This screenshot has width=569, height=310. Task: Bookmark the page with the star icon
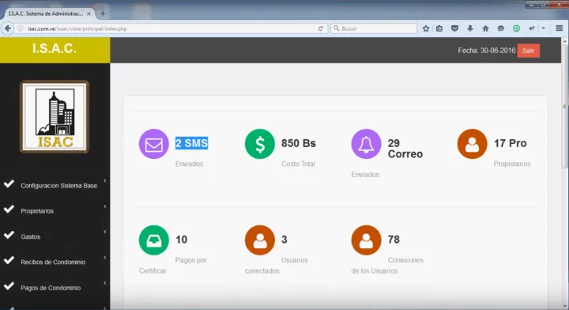[426, 28]
